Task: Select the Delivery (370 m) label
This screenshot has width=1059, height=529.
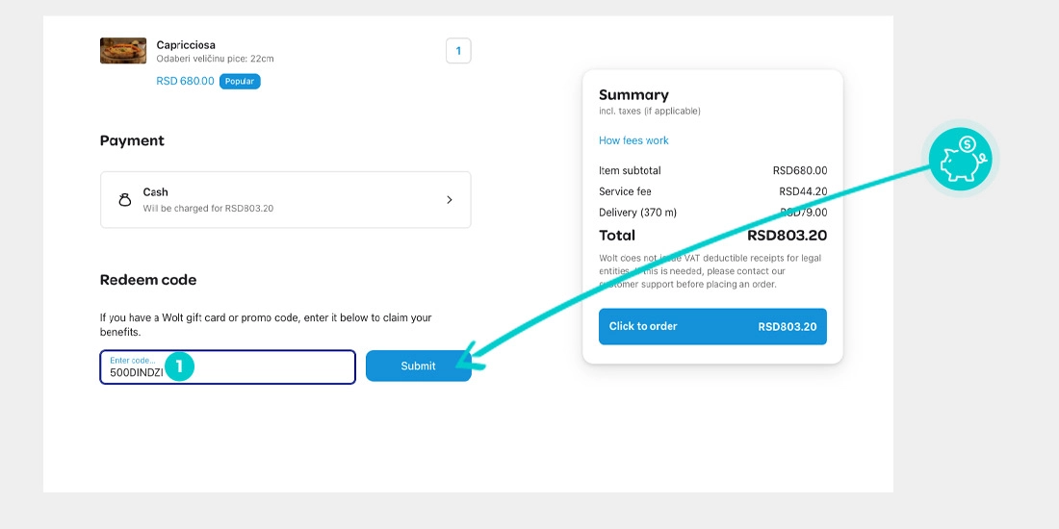Action: tap(637, 213)
